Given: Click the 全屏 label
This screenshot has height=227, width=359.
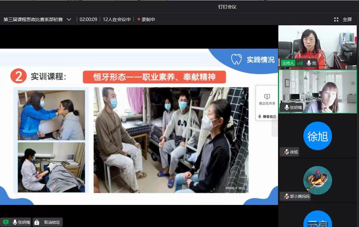Looking at the screenshot, I should pos(347,19).
